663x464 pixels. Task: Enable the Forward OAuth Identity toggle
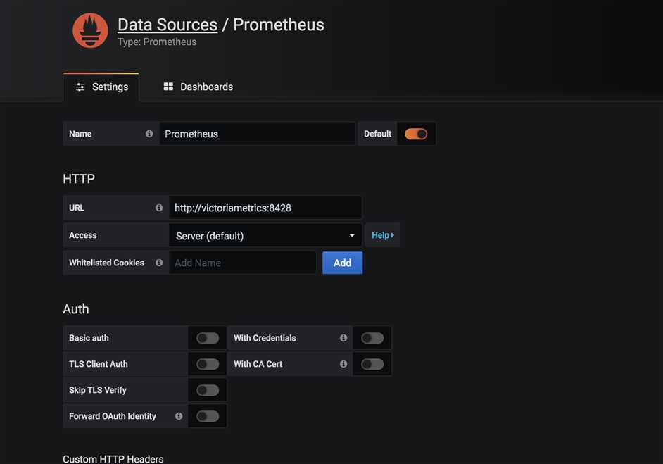pyautogui.click(x=208, y=416)
